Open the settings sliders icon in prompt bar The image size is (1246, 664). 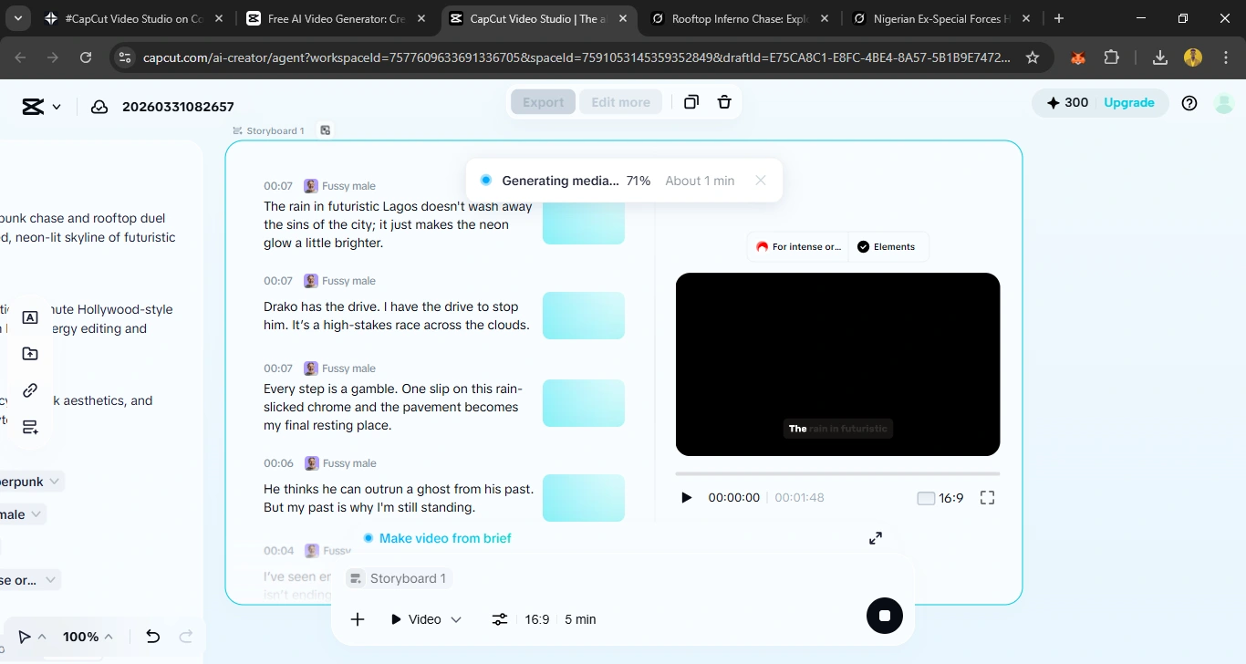tap(500, 619)
